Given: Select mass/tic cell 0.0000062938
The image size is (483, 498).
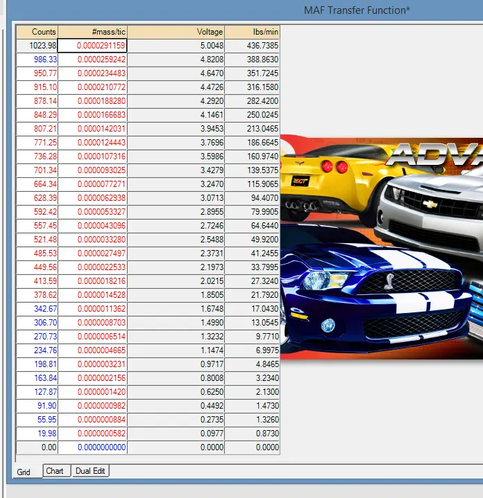Looking at the screenshot, I should click(x=92, y=199).
